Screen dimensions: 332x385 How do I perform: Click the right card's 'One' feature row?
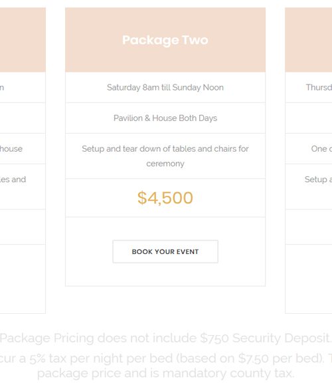click(x=309, y=149)
